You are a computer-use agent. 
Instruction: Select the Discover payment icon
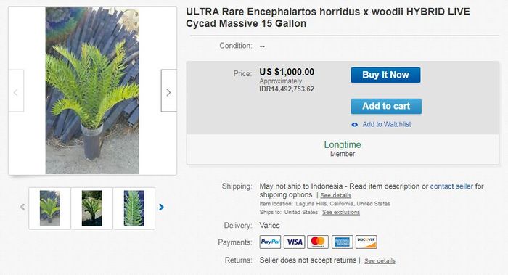pyautogui.click(x=366, y=242)
